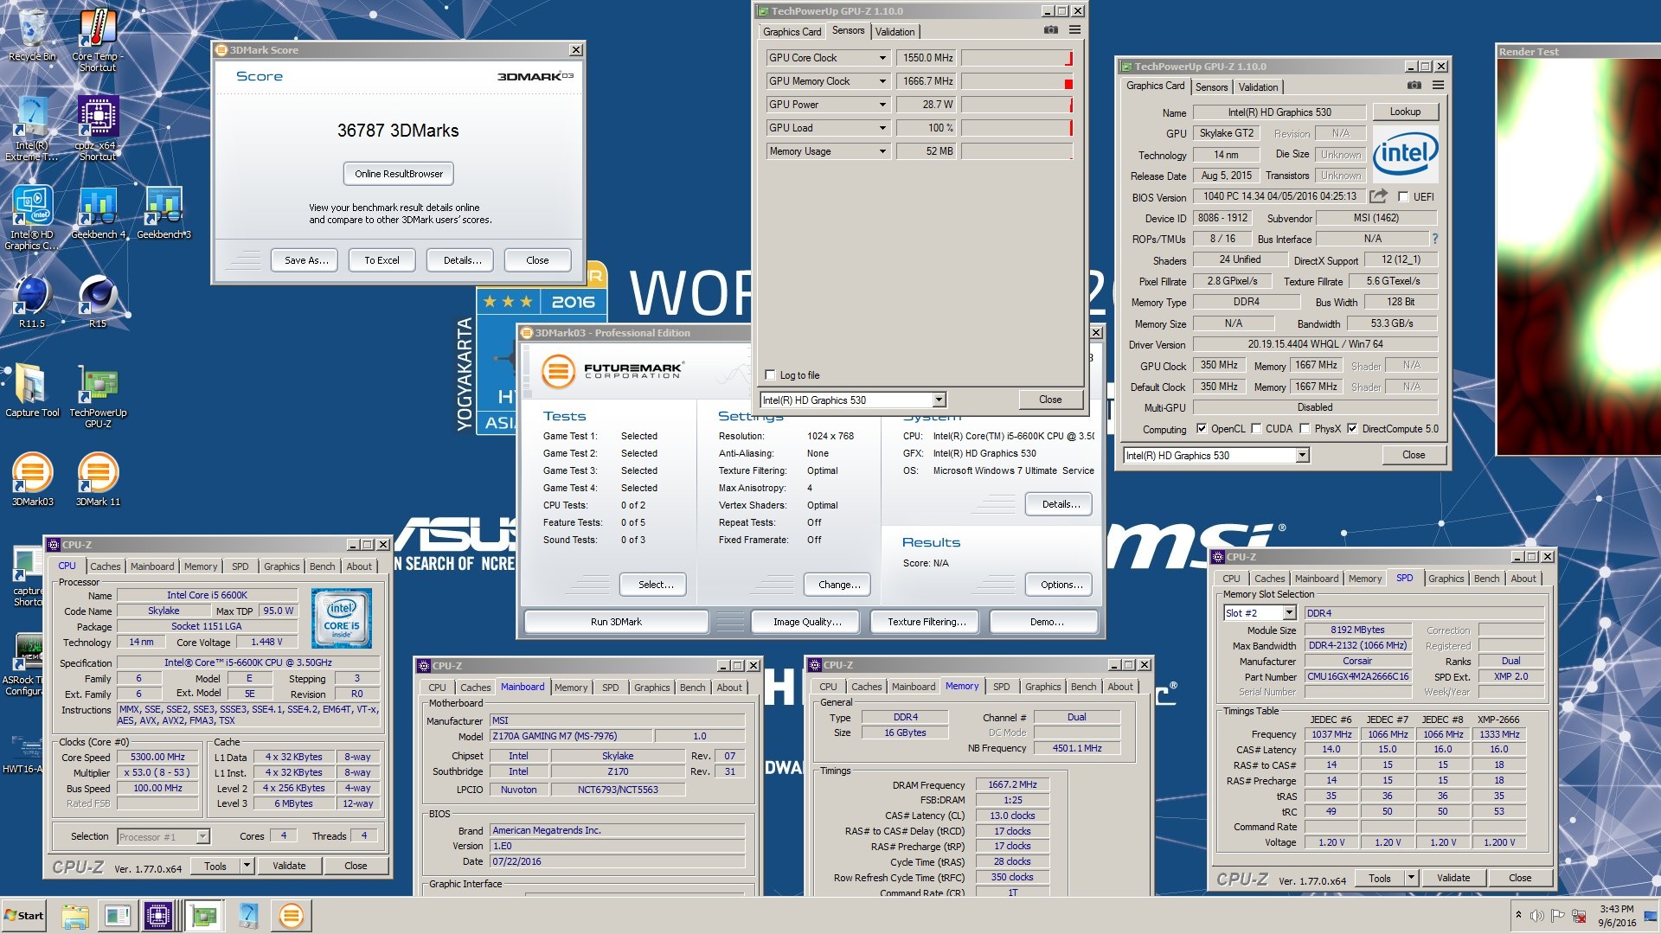
Task: Click the GPU Core Clock sensor graph
Action: tap(1016, 58)
